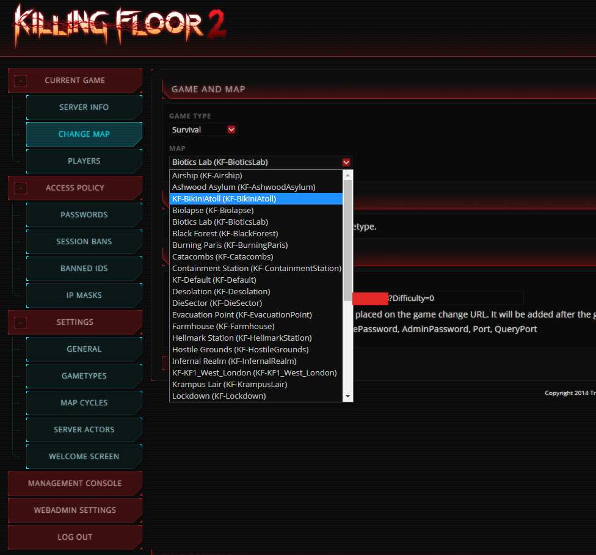The width and height of the screenshot is (596, 555).
Task: Select the Change Map menu item
Action: (84, 134)
